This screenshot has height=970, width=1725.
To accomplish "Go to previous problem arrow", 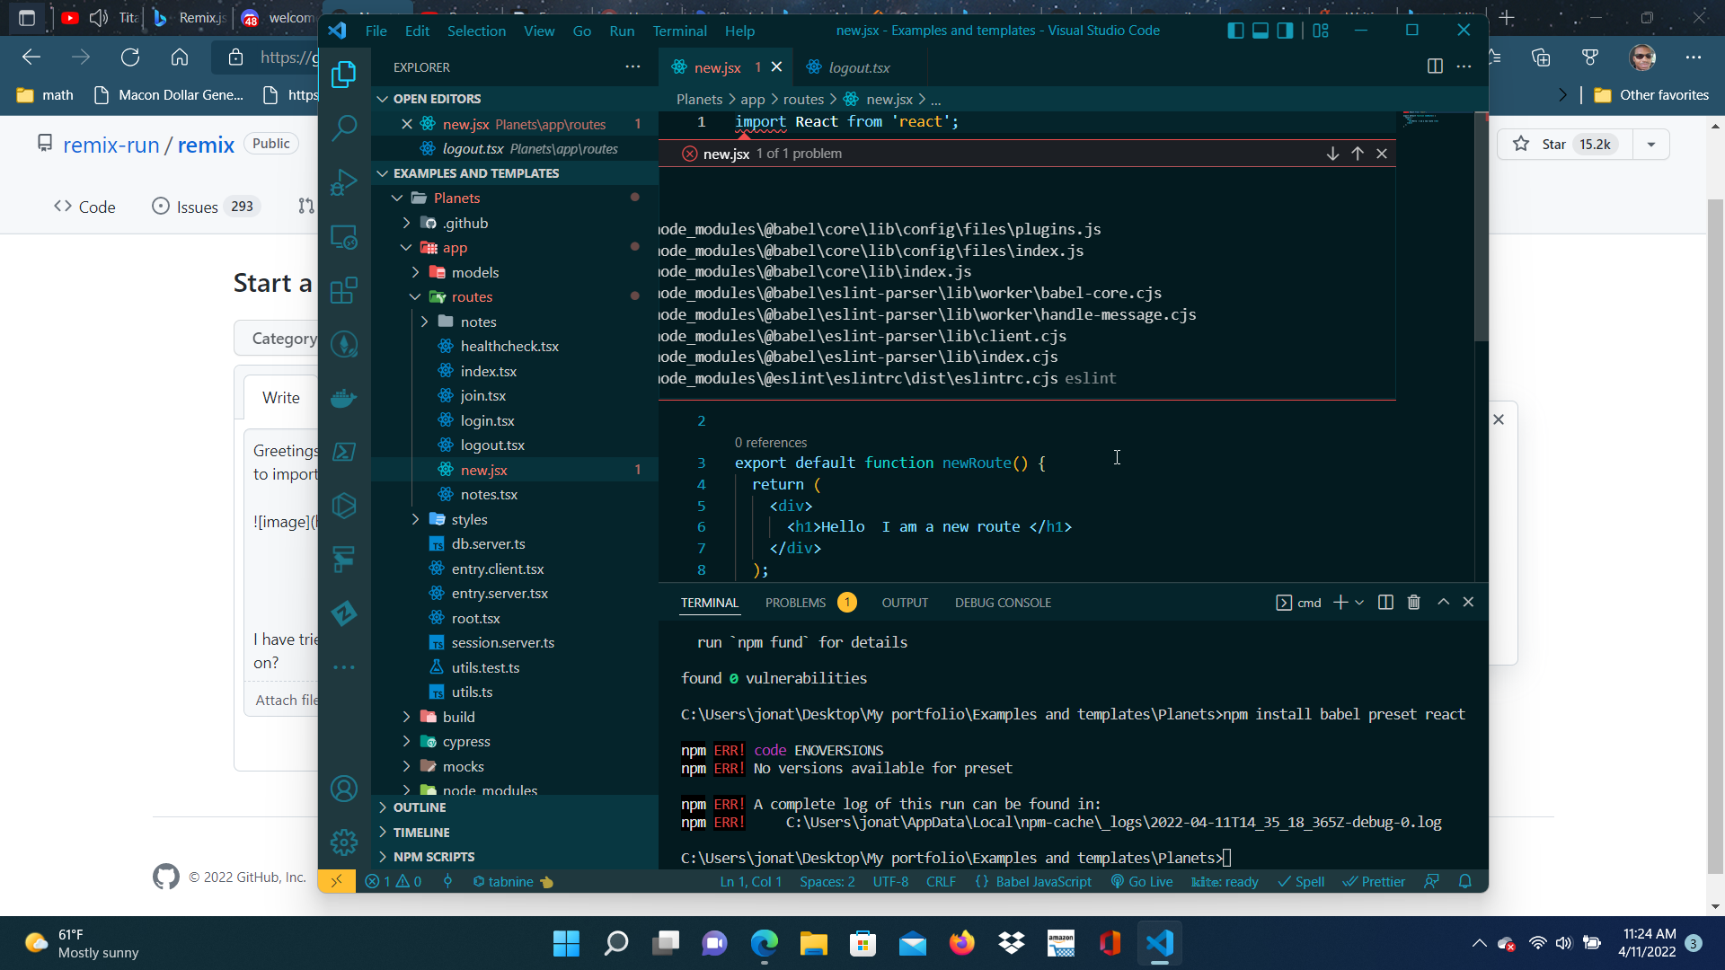I will pyautogui.click(x=1358, y=154).
